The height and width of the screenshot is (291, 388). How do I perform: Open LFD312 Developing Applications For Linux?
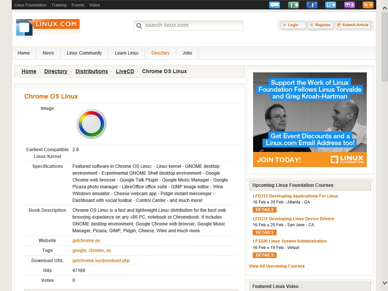[x=295, y=196]
